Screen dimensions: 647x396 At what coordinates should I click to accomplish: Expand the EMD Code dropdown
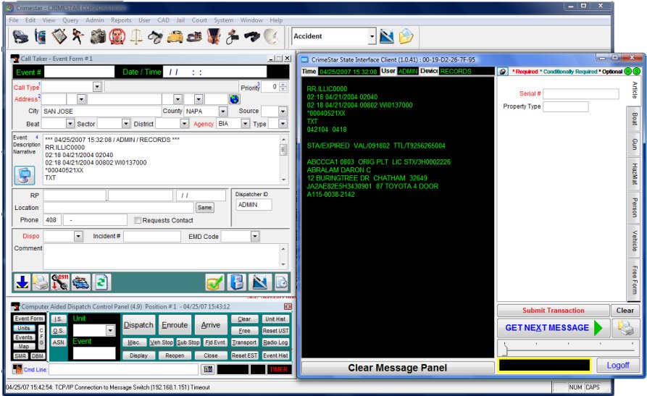tap(255, 236)
